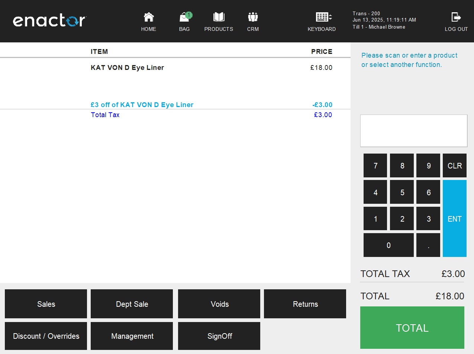Open the Dept Sale menu
Image resolution: width=474 pixels, height=354 pixels.
click(x=132, y=304)
